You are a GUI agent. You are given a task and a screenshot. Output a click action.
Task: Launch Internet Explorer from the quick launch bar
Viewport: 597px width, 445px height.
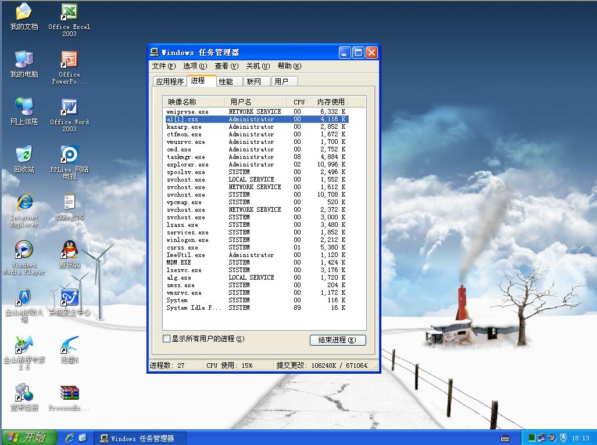click(x=70, y=438)
